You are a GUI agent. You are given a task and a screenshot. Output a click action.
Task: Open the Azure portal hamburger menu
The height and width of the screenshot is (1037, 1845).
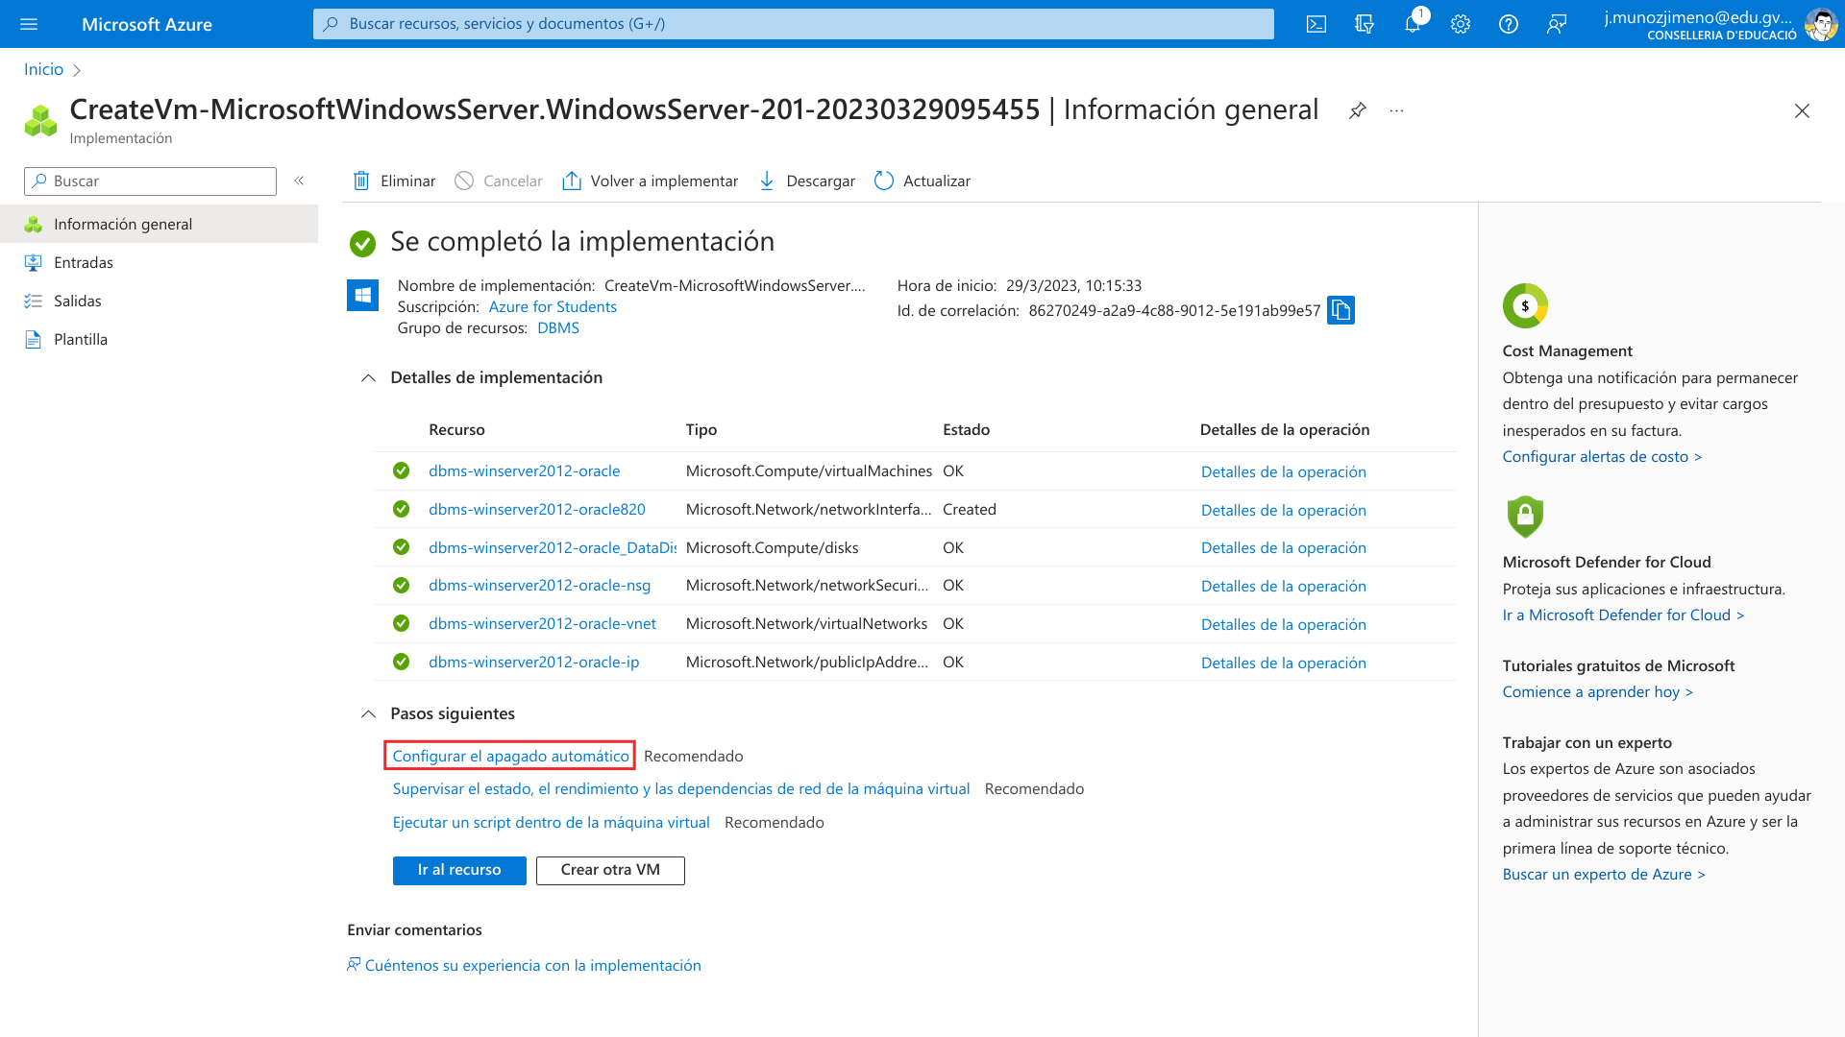(x=29, y=24)
